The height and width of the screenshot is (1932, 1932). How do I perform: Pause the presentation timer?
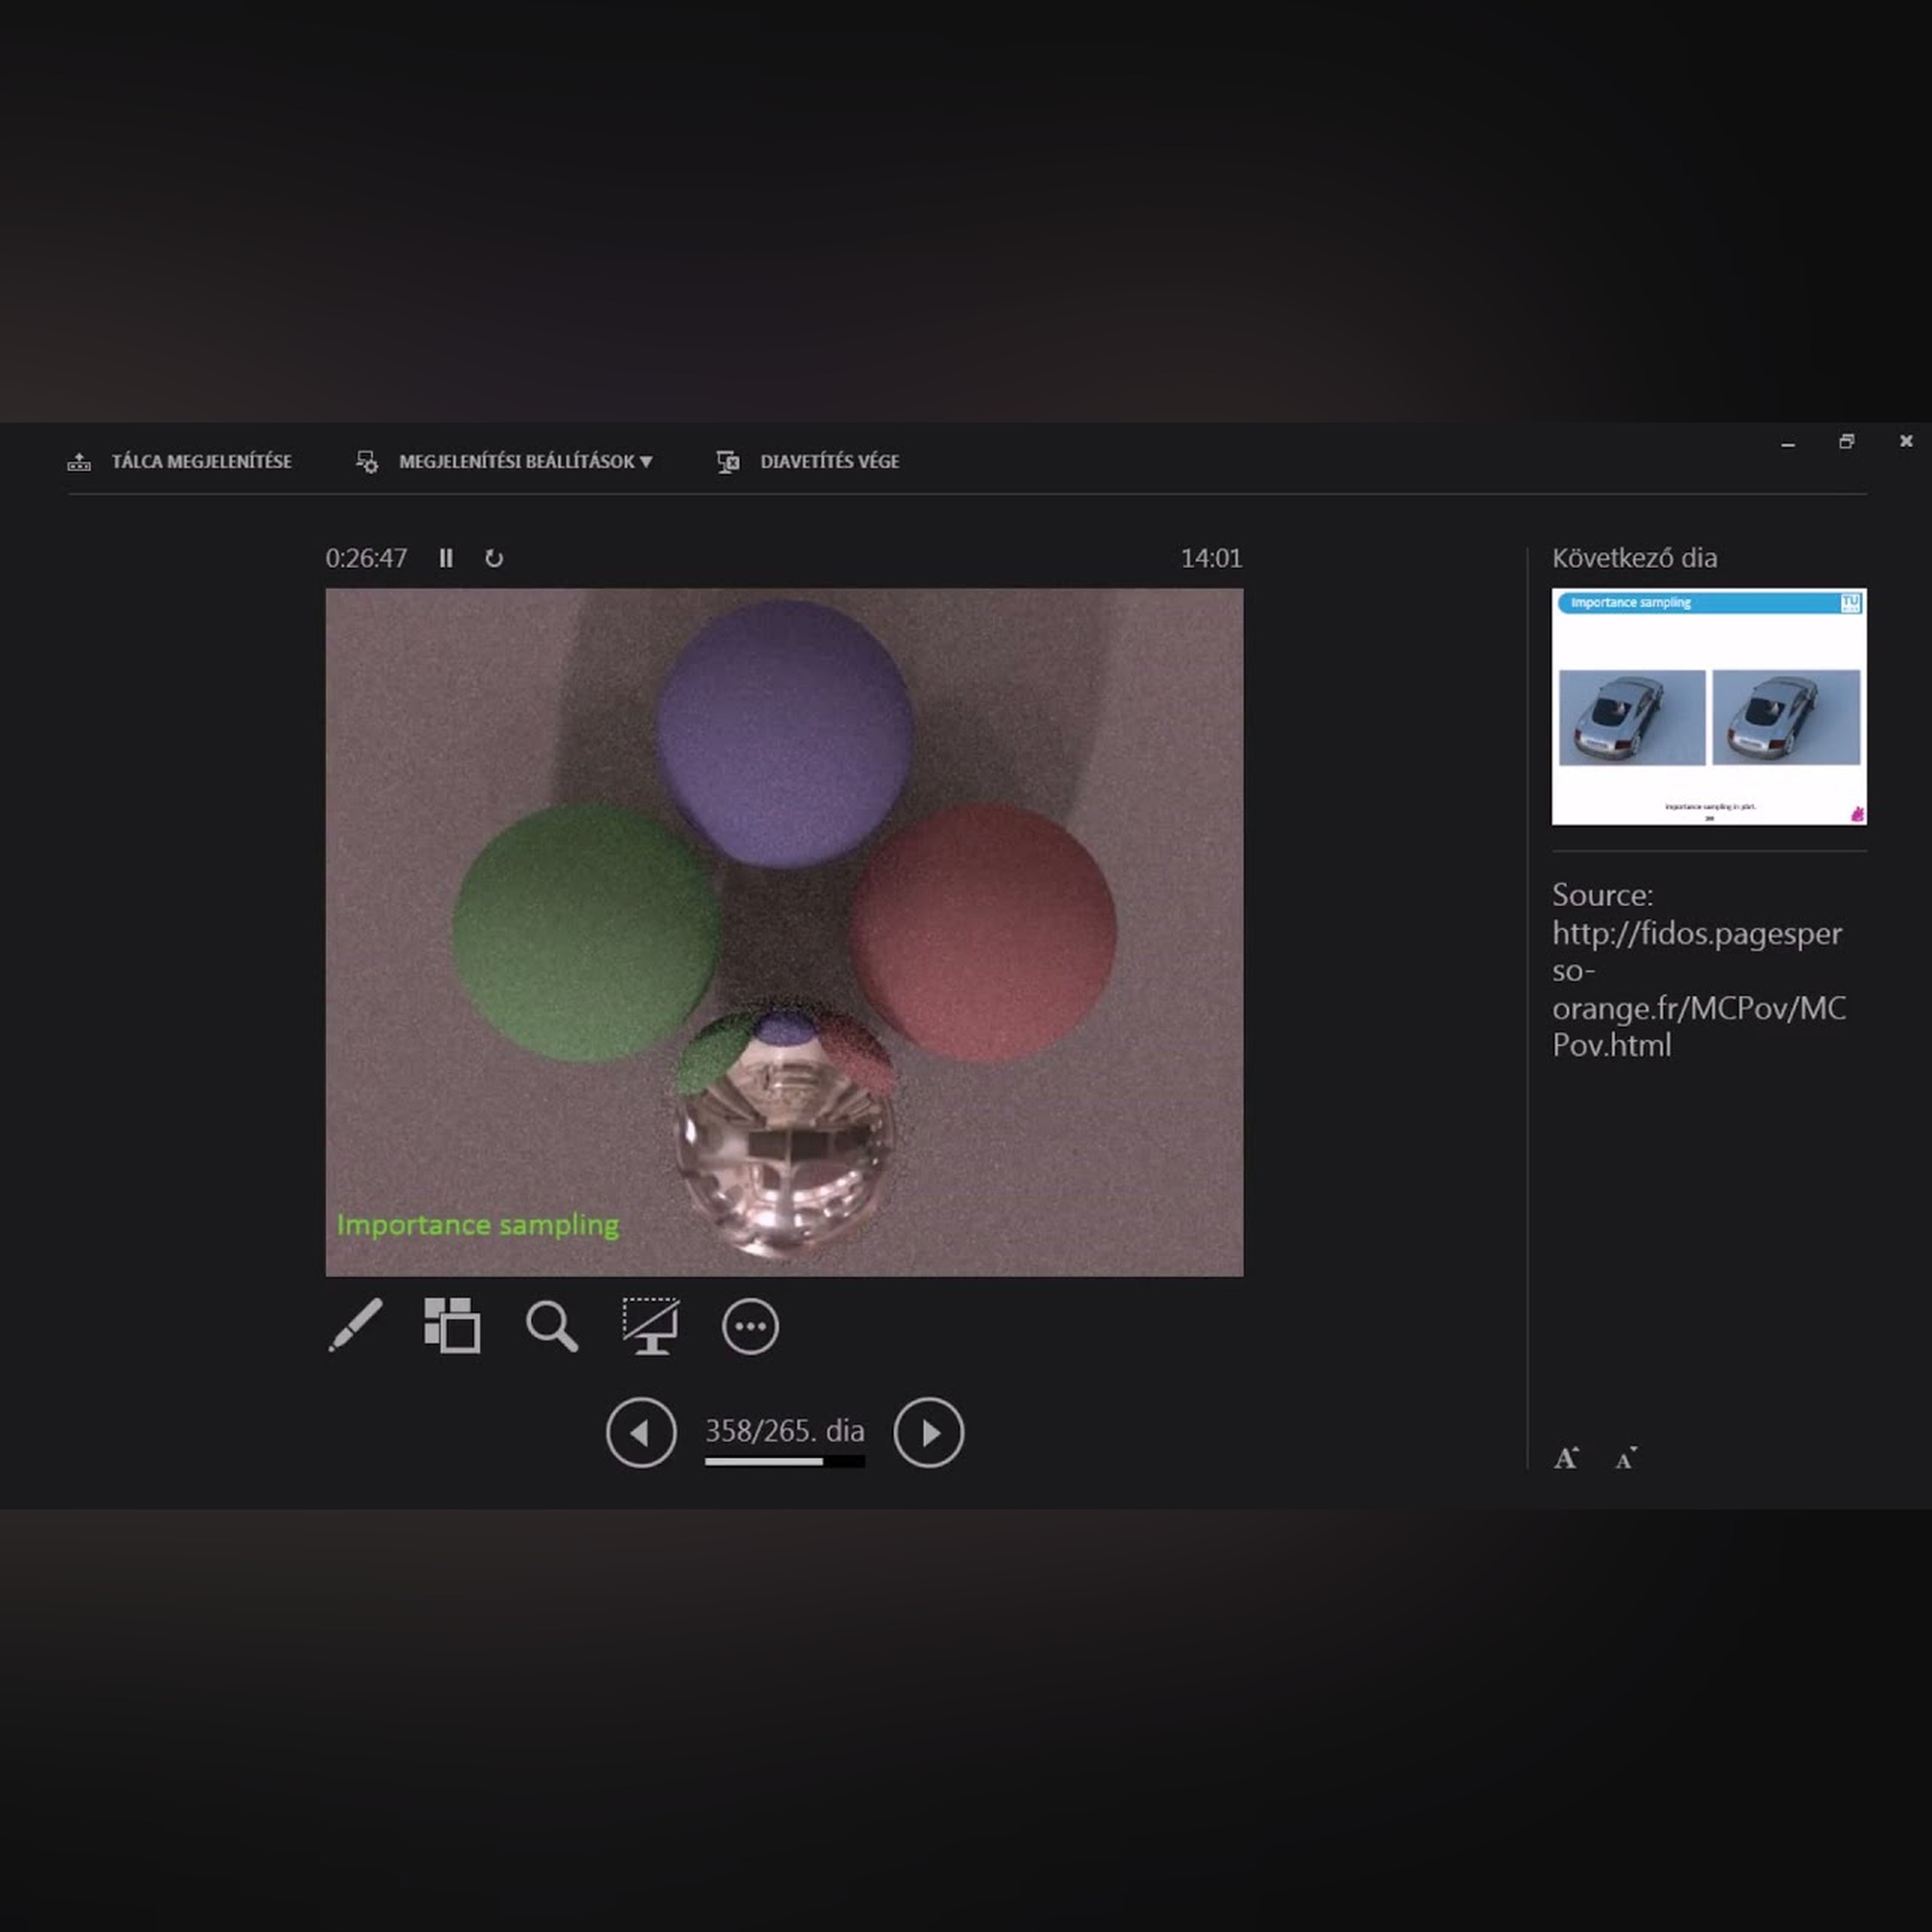(446, 558)
